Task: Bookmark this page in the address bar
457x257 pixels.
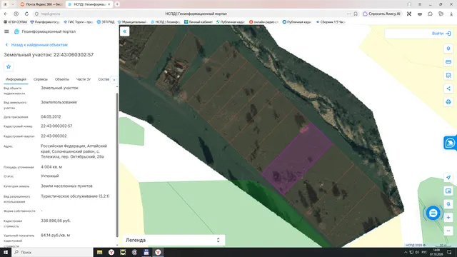Action: point(356,14)
